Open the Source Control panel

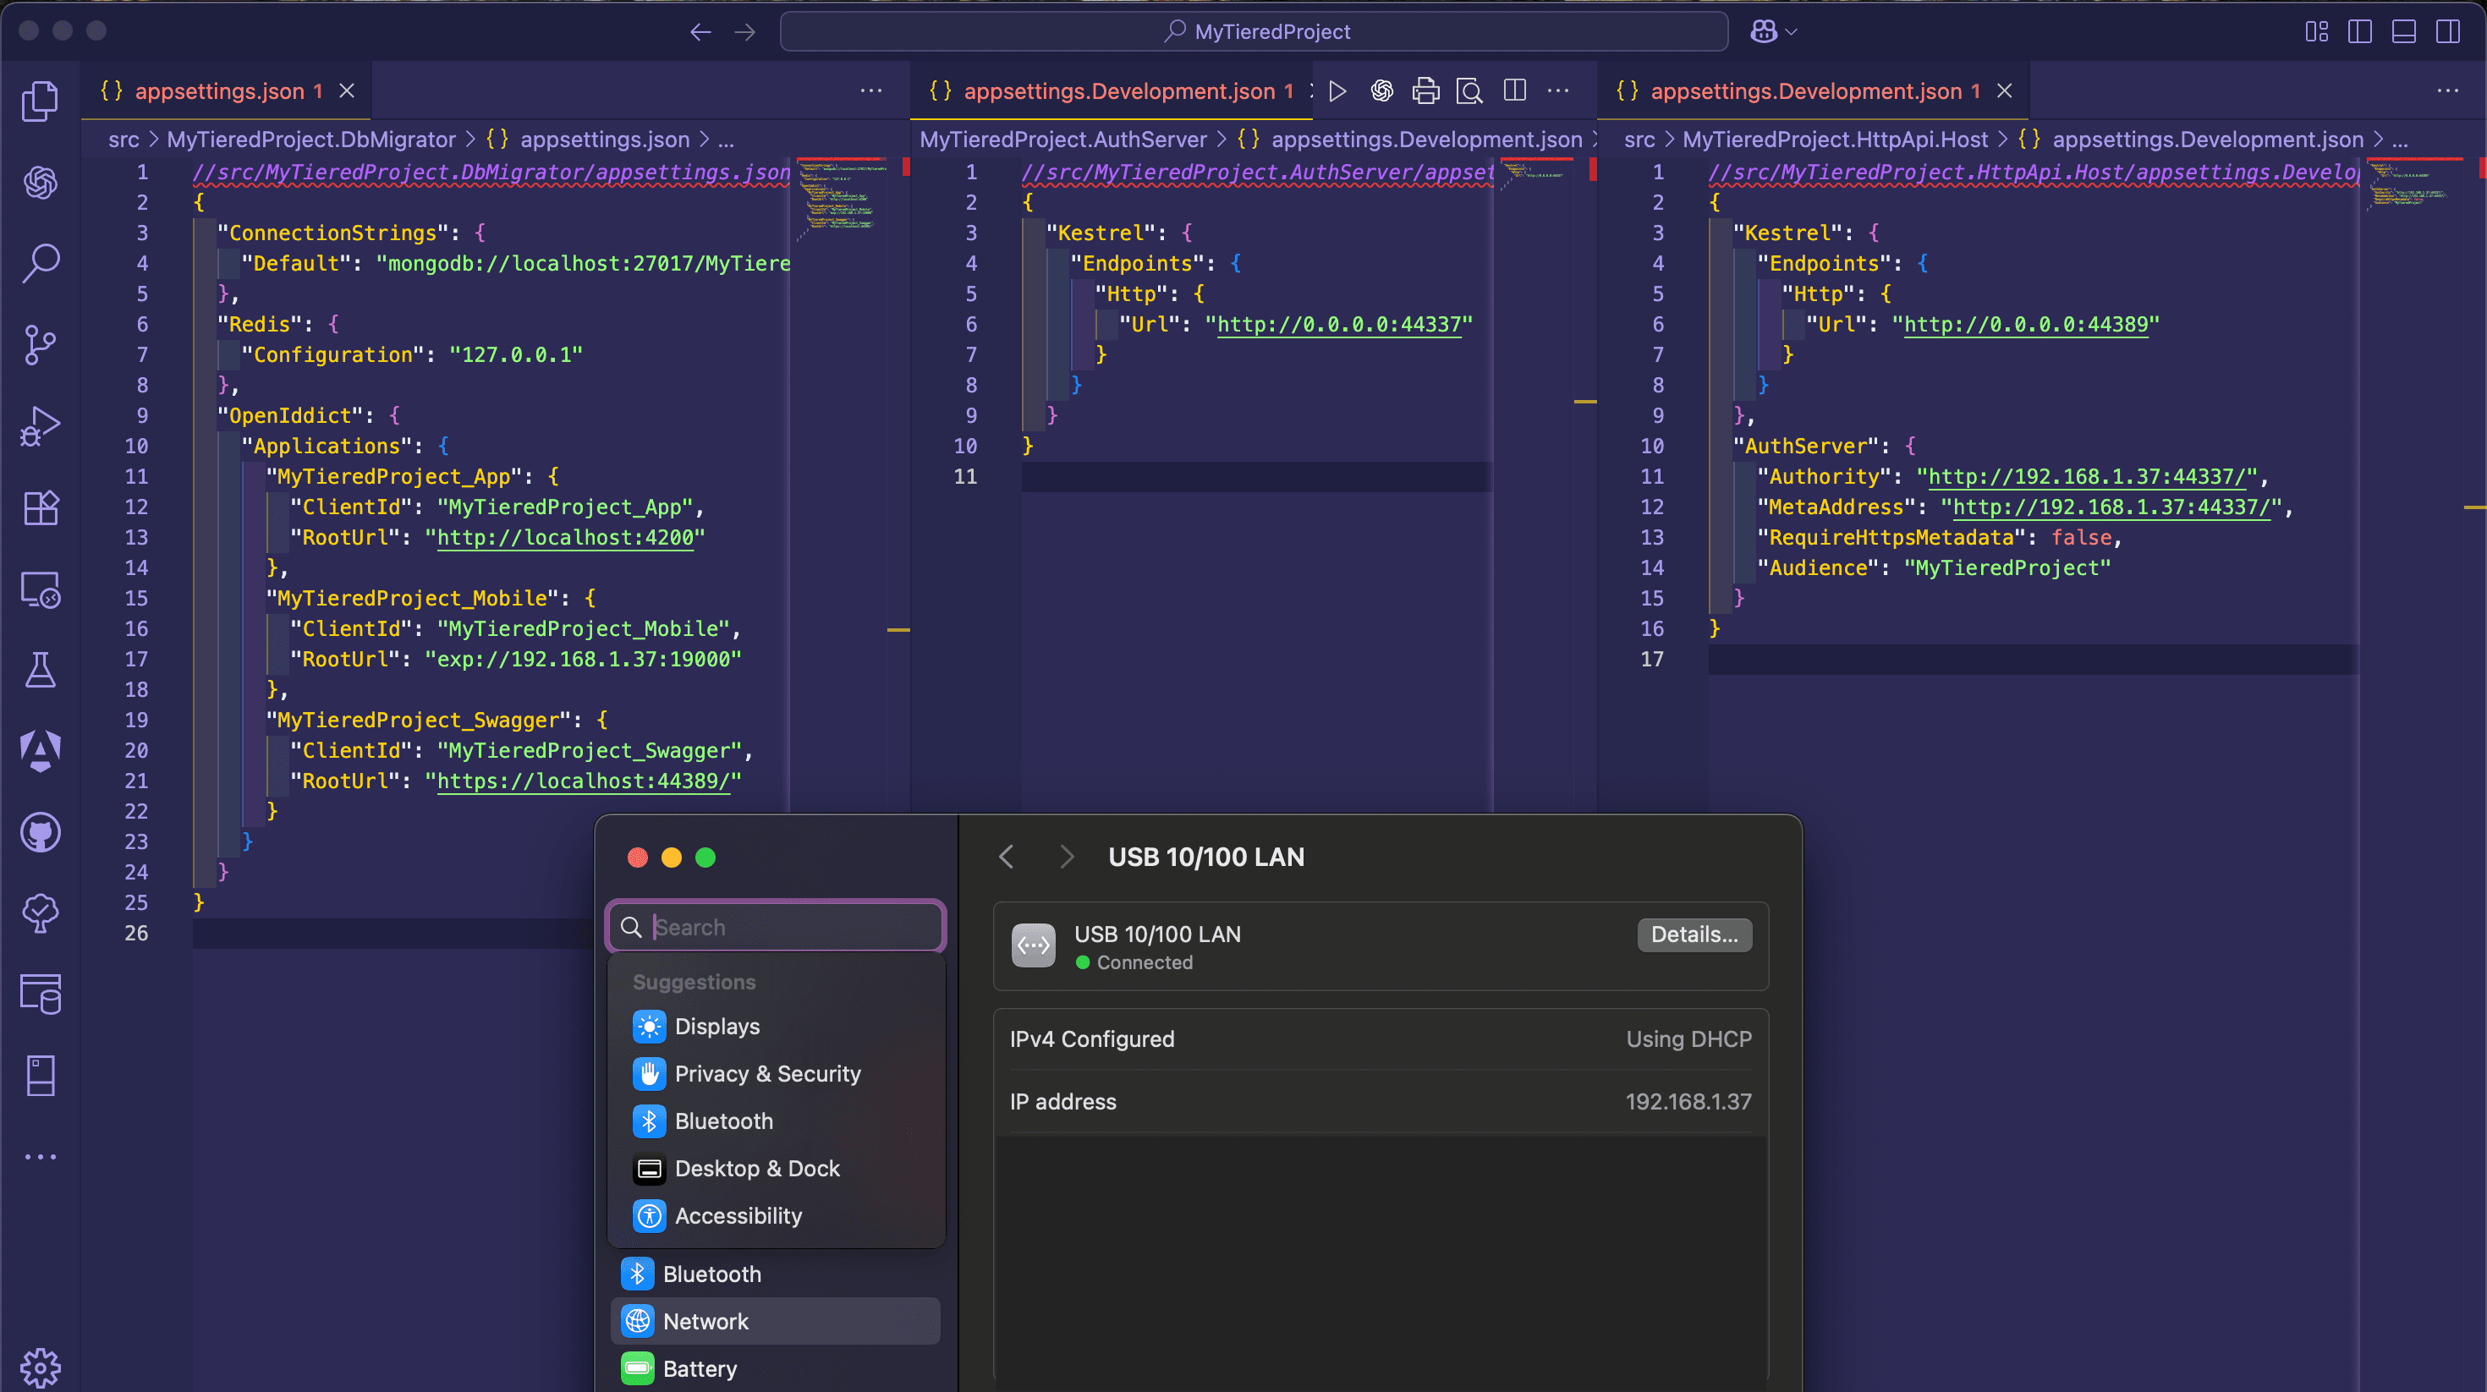click(41, 345)
